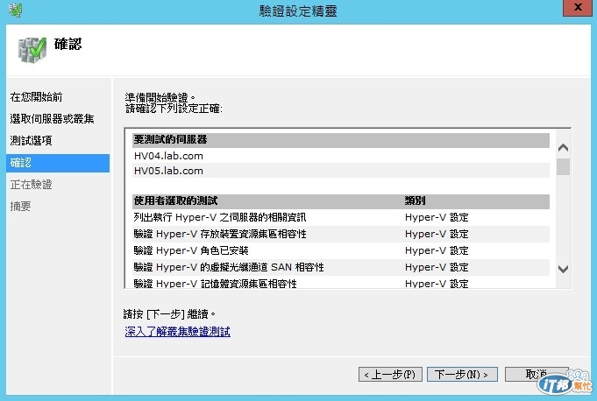Go to the 在您開始前 step
This screenshot has height=401, width=597.
pyautogui.click(x=37, y=97)
